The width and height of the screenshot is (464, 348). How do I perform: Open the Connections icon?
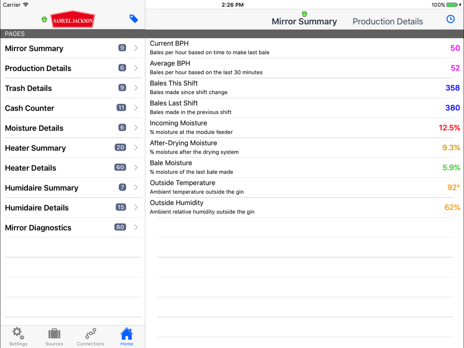[90, 336]
